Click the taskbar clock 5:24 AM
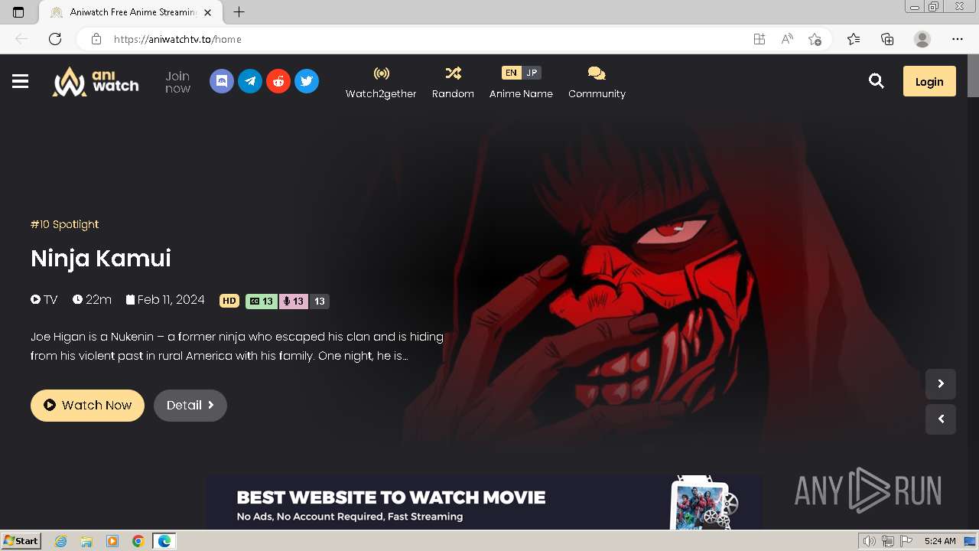This screenshot has width=979, height=551. click(940, 541)
